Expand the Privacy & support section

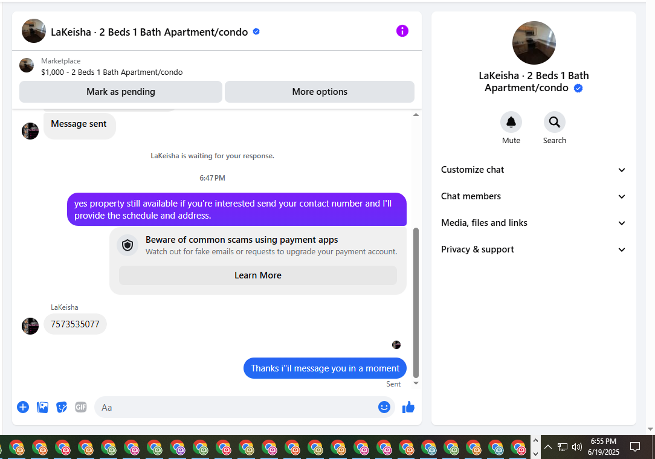pyautogui.click(x=534, y=249)
